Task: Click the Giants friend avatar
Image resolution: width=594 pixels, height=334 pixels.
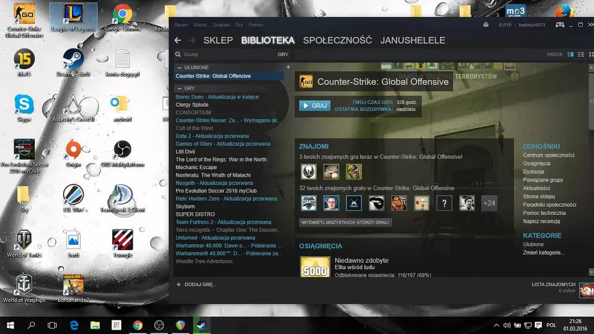Action: coord(308,203)
